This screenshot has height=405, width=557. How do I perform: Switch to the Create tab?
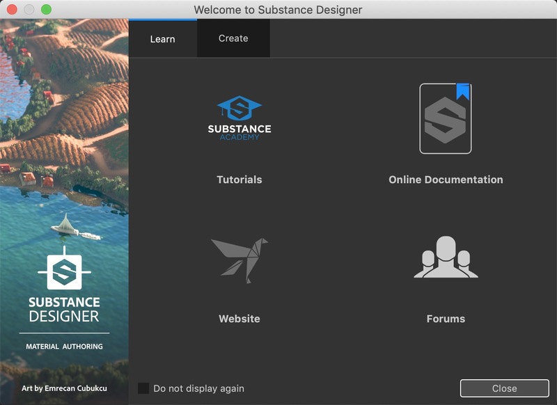(x=233, y=38)
